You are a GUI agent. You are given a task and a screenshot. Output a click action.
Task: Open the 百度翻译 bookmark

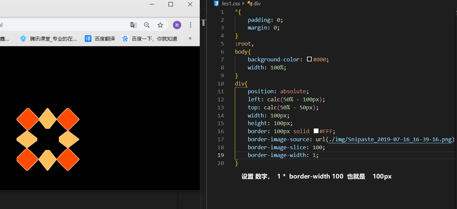point(100,39)
